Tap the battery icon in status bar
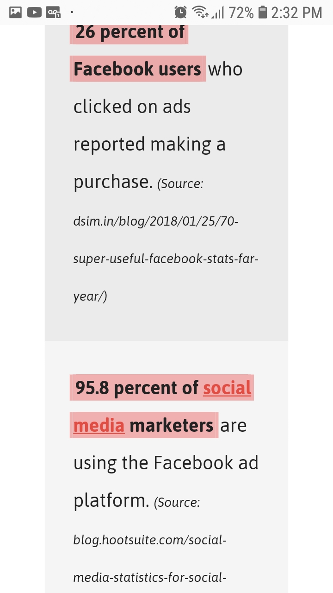333x593 pixels. click(x=263, y=12)
